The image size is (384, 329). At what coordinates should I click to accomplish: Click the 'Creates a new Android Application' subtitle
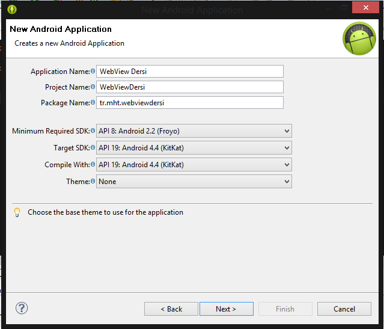[x=69, y=43]
